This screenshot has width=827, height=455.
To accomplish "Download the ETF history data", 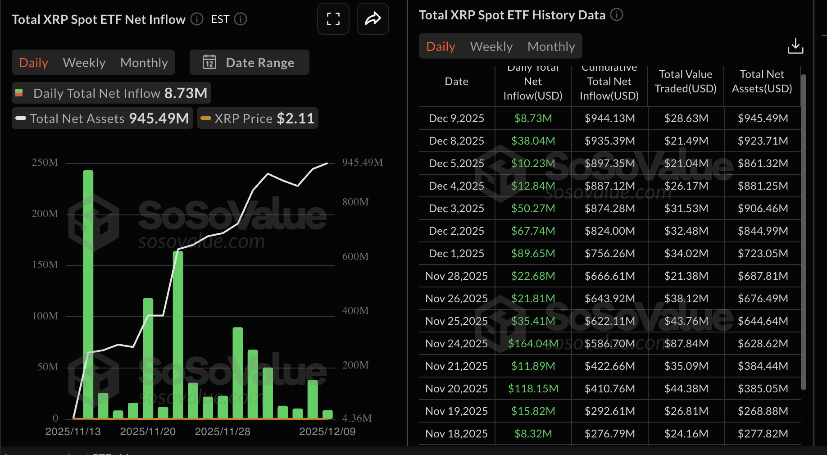I will 795,45.
